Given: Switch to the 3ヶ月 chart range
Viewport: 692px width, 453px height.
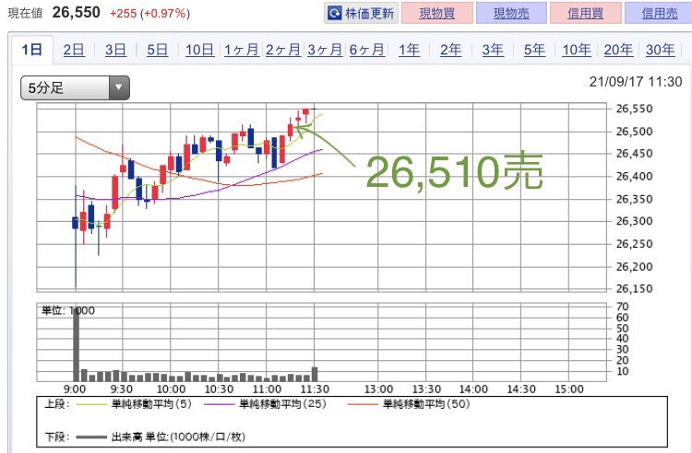Looking at the screenshot, I should [325, 50].
